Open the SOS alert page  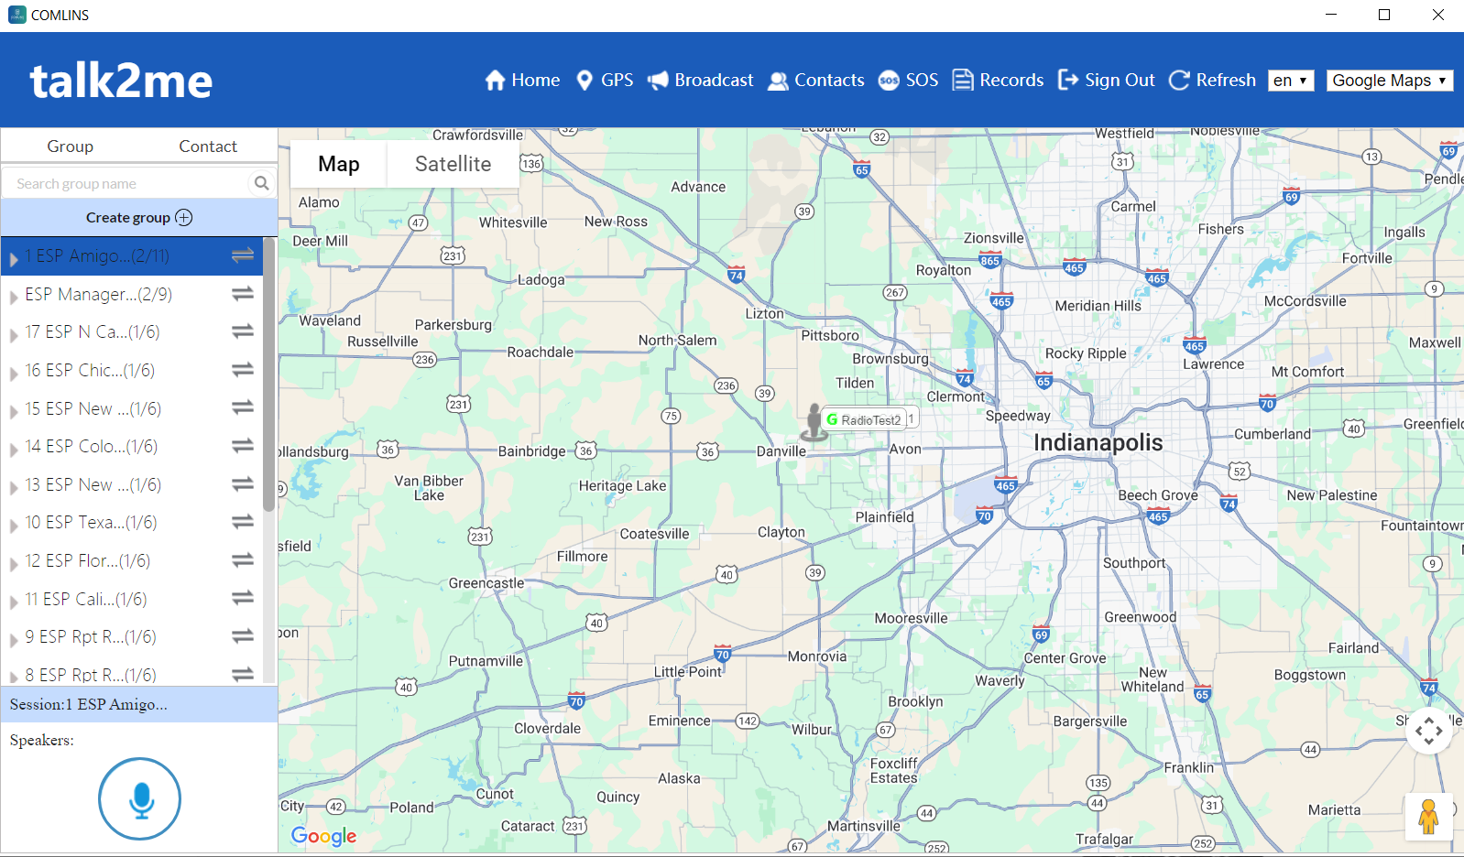908,81
